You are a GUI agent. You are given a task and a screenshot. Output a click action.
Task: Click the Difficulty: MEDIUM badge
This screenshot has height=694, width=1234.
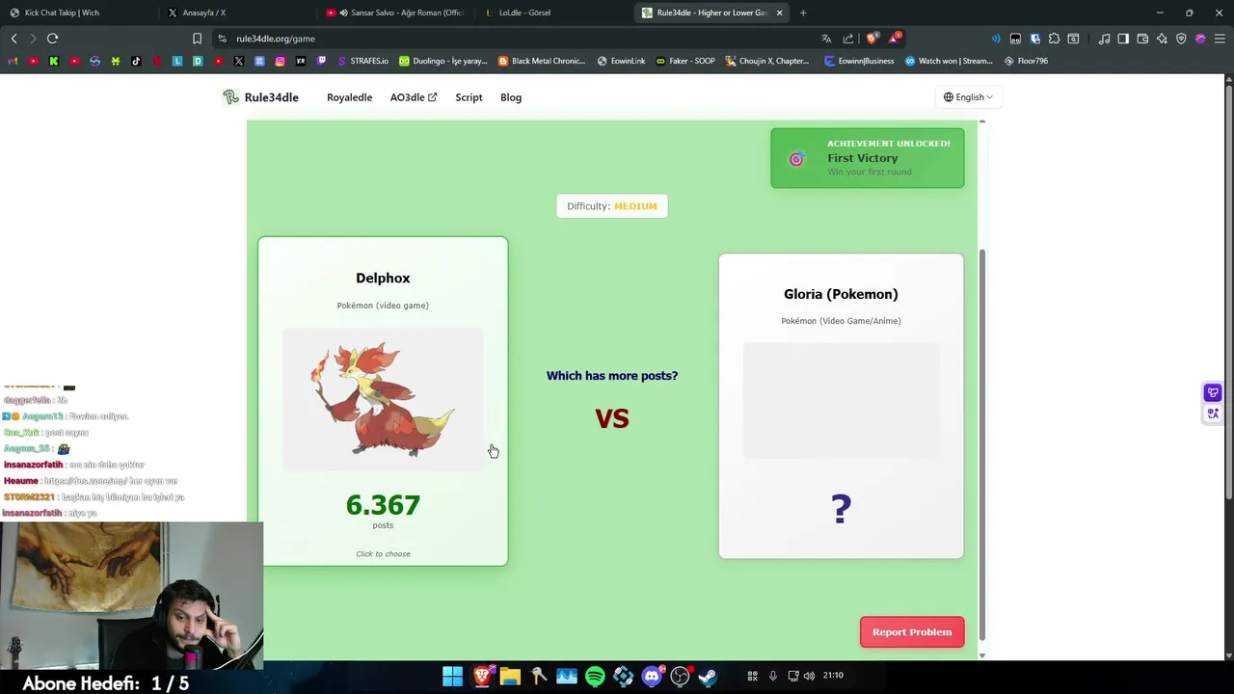[612, 206]
